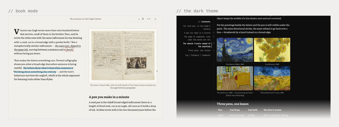Increase font size with large 'A' icon
Screen dimensions: 339x127
coord(143,19)
